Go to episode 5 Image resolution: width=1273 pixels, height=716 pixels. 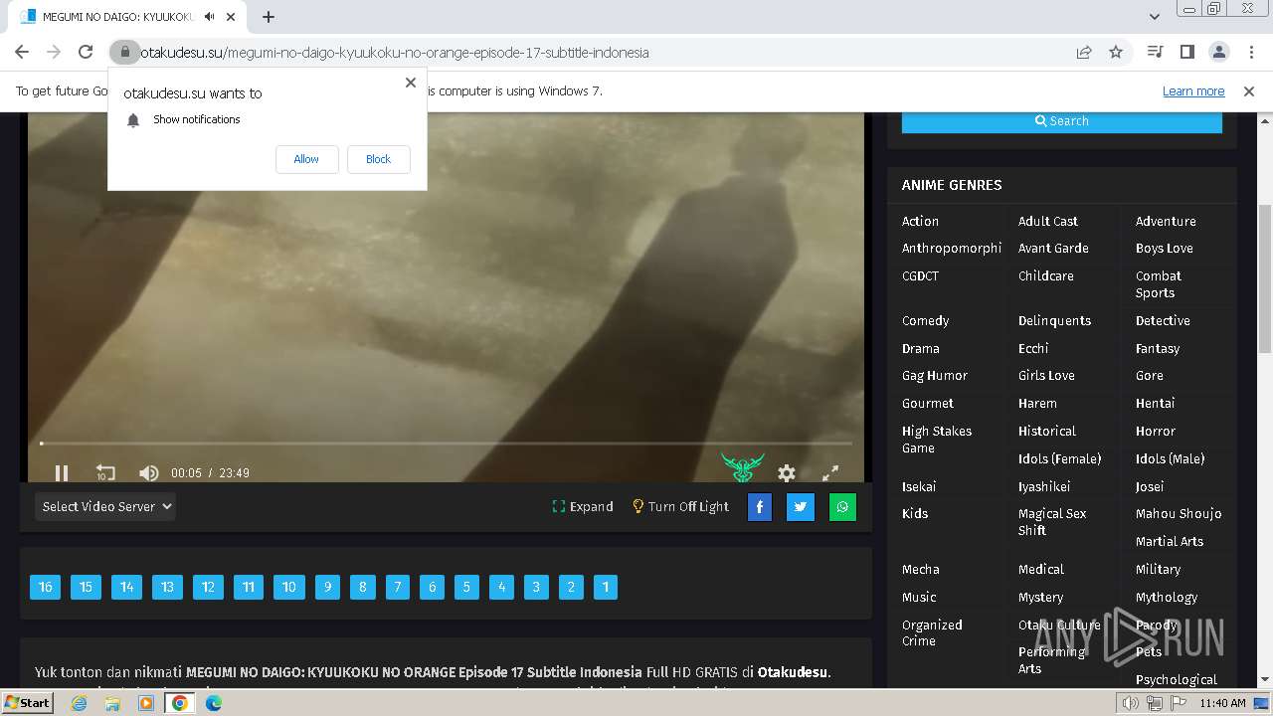466,587
